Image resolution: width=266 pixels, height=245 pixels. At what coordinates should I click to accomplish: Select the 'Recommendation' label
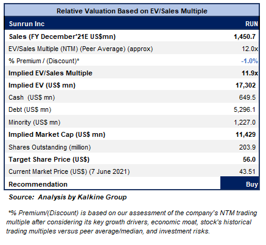click(38, 184)
